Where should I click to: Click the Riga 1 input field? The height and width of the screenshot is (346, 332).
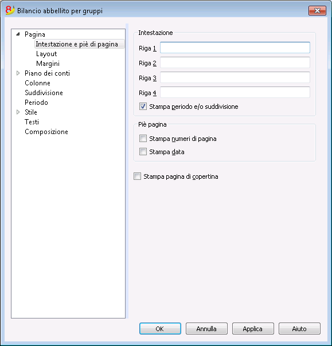click(235, 48)
